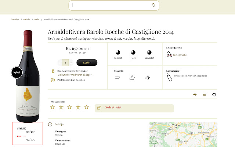Go to Forsiden breadcrumb link
The height and width of the screenshot is (147, 235).
pos(15,19)
